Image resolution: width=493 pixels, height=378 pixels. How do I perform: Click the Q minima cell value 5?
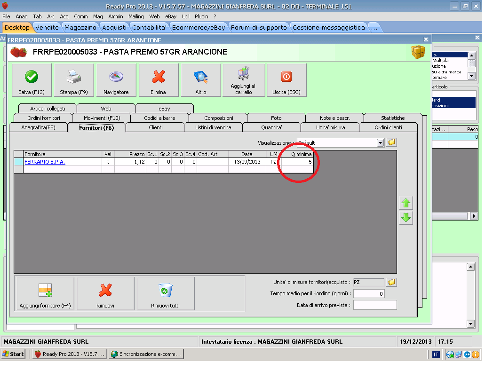pyautogui.click(x=297, y=162)
